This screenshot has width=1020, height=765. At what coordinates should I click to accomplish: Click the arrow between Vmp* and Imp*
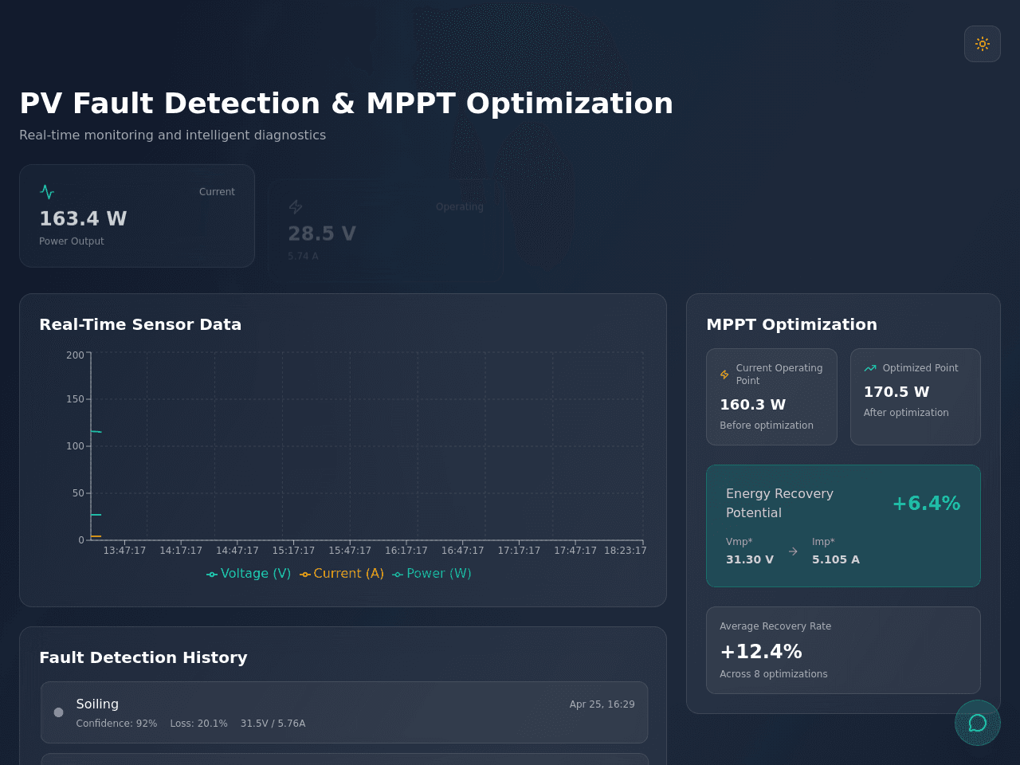(x=793, y=551)
